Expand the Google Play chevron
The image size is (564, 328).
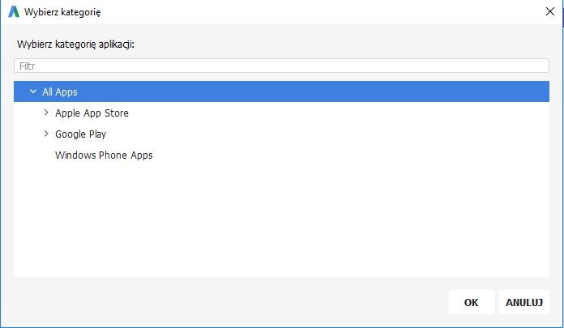coord(46,134)
